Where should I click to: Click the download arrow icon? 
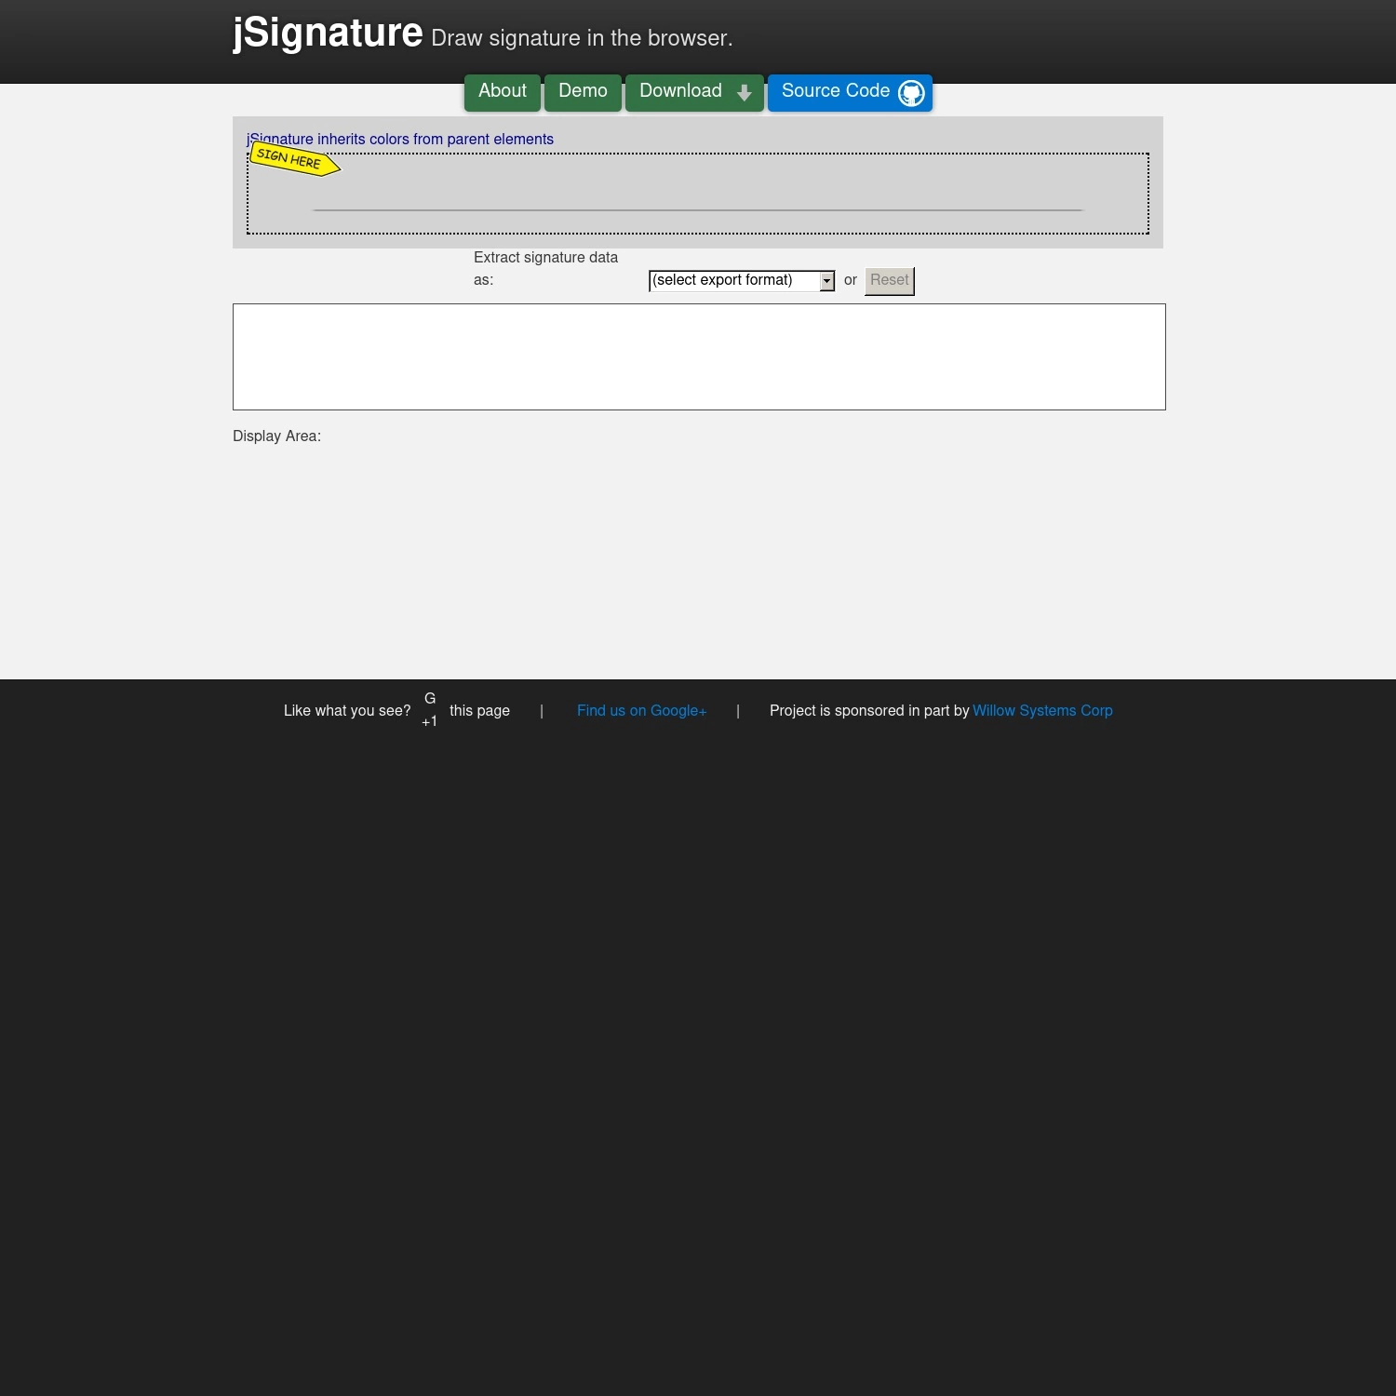(x=745, y=93)
